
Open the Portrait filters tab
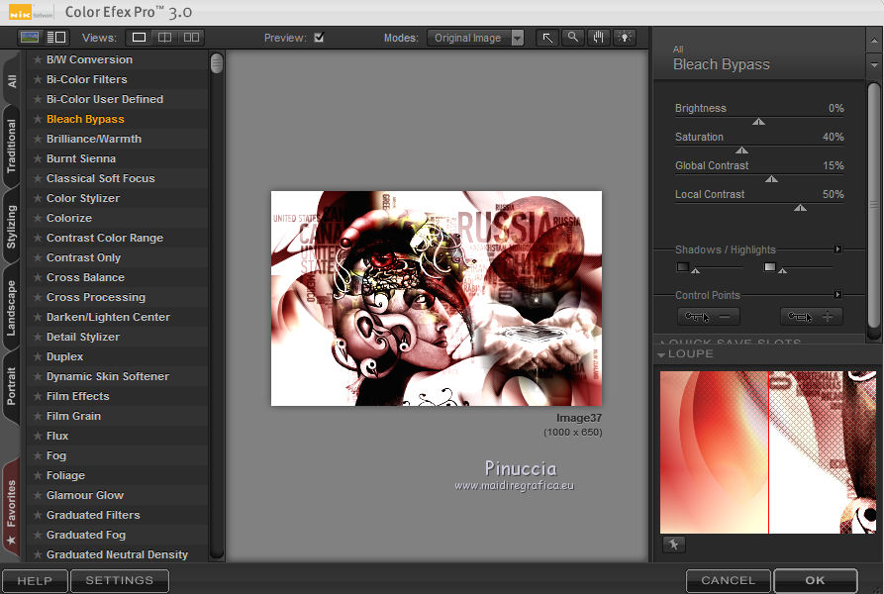[x=12, y=387]
